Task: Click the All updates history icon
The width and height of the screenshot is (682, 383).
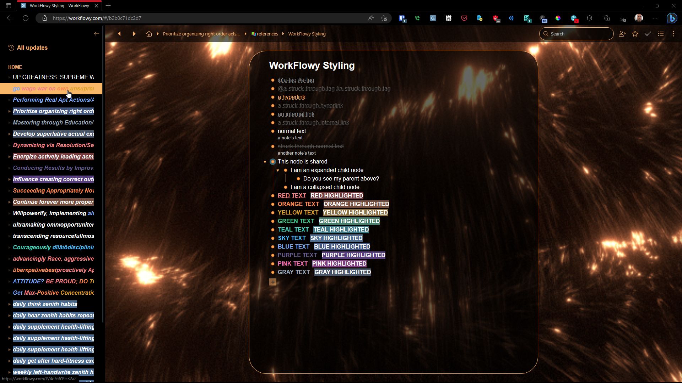Action: coord(11,48)
